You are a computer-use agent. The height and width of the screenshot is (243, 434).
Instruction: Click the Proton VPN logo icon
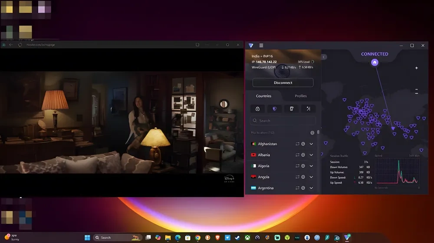coord(251,45)
